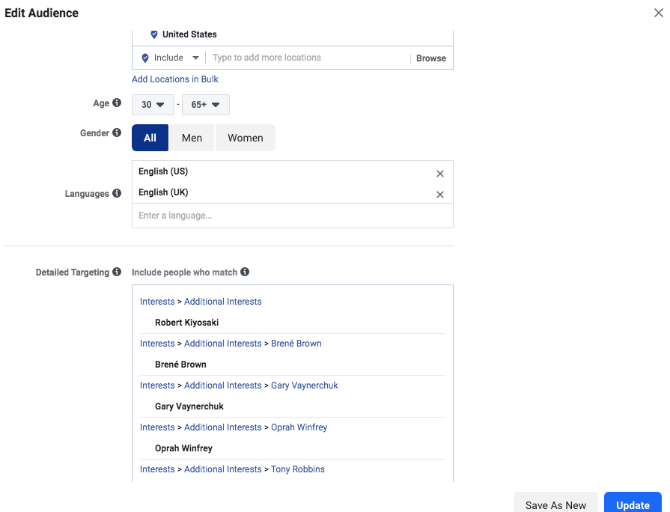Click Additional Interests in Tony Robbins row
Viewport: 670px width, 512px height.
(222, 469)
